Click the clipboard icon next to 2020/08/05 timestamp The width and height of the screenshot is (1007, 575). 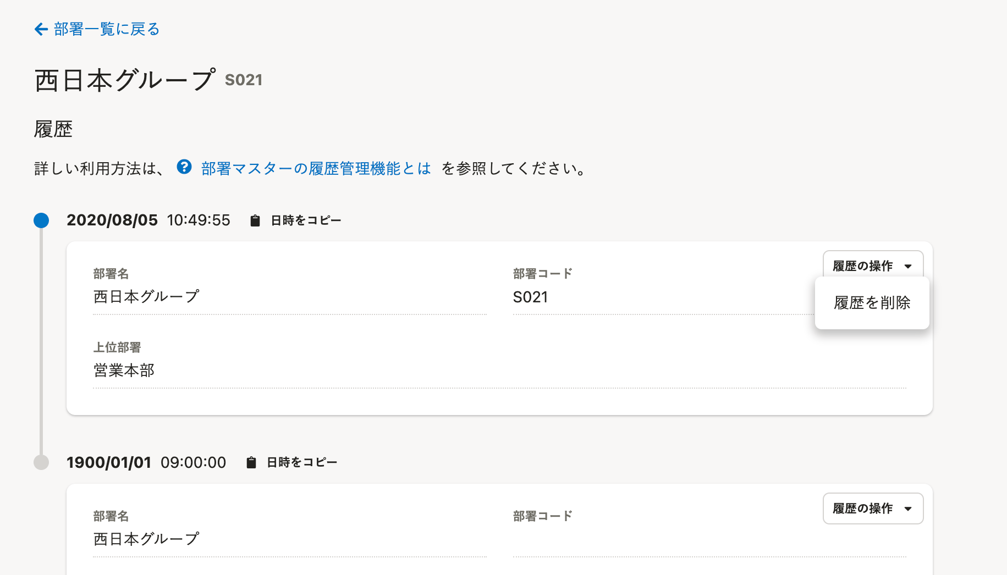pyautogui.click(x=255, y=220)
